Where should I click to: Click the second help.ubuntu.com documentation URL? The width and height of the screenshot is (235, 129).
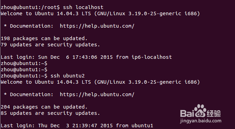pos(97,94)
